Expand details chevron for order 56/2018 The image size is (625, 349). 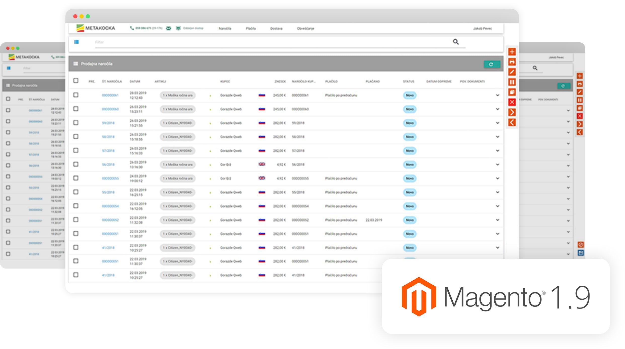click(x=497, y=164)
